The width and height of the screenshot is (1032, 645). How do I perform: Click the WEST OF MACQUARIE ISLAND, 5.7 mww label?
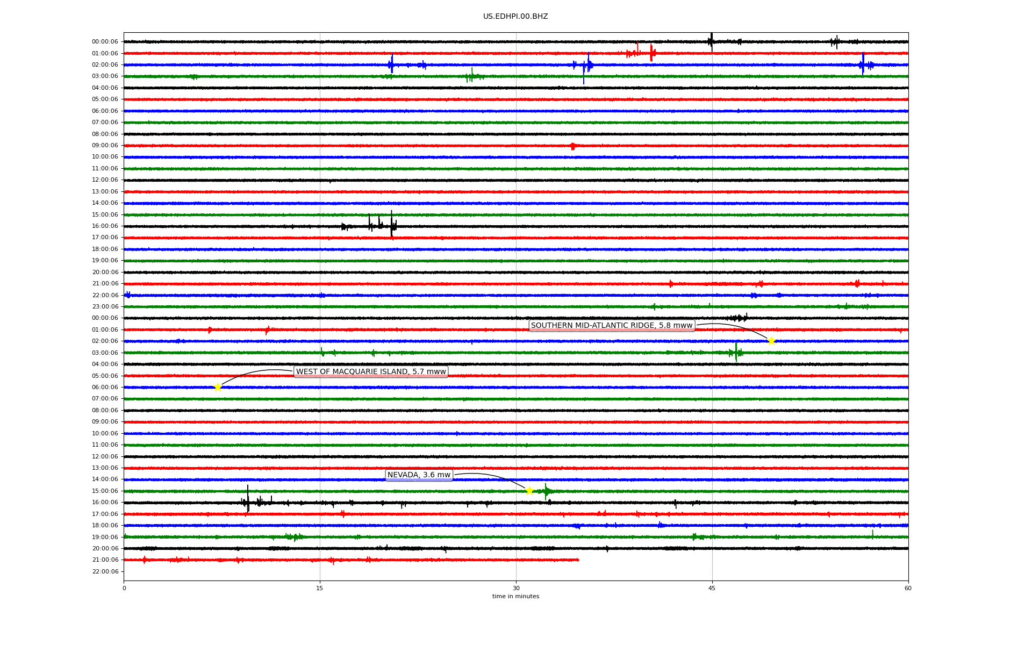coord(371,371)
